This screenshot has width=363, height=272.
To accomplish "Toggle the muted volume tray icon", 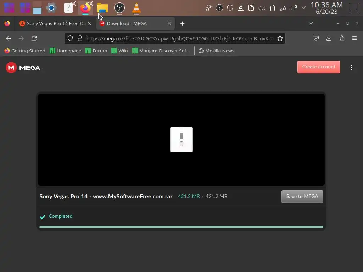I will click(x=262, y=8).
